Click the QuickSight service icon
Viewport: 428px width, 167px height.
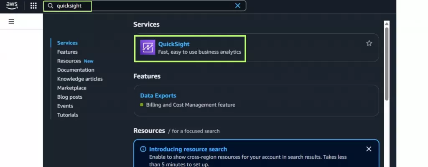(x=148, y=48)
